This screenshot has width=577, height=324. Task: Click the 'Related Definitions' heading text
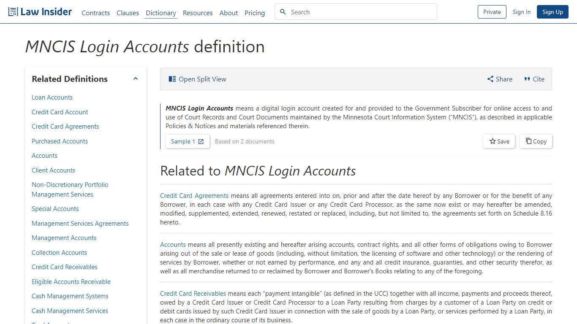tap(70, 79)
